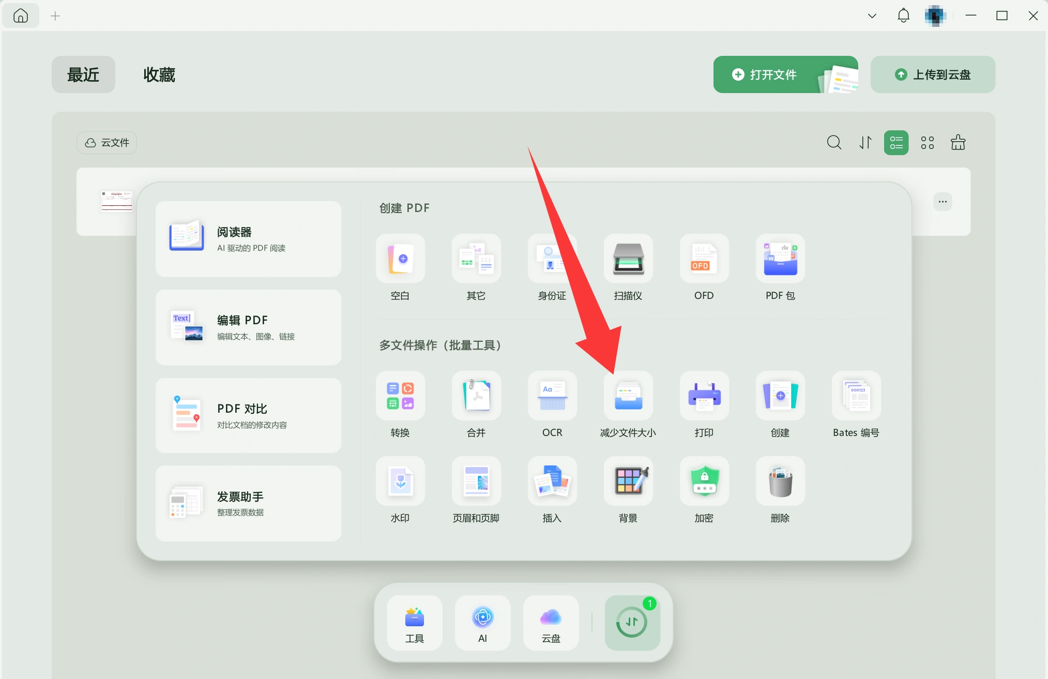Launch batch Merge (合并) tool

[476, 396]
